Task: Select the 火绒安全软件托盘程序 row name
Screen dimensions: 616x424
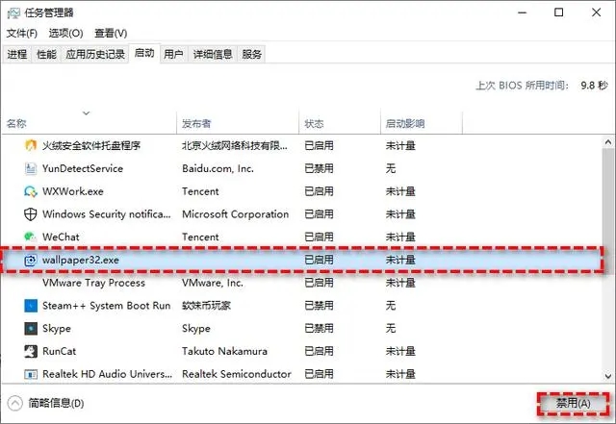Action: 91,145
